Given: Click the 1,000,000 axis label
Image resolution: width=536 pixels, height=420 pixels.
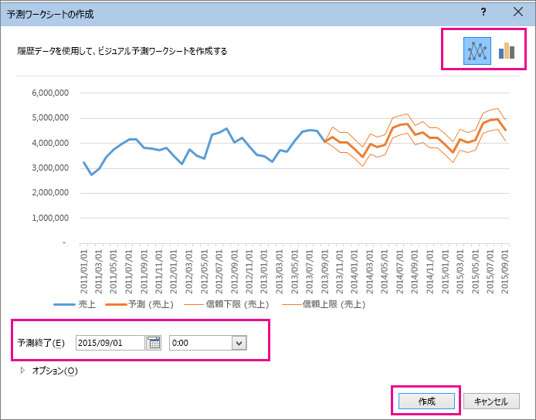Looking at the screenshot, I should click(50, 218).
